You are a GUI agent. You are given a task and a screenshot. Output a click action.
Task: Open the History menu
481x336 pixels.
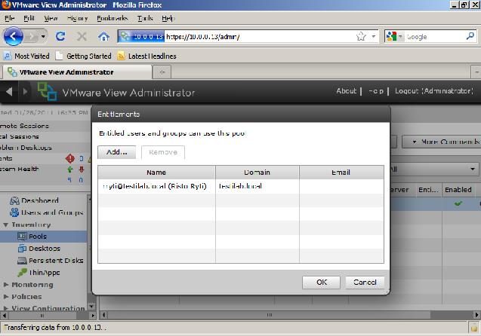pyautogui.click(x=77, y=18)
